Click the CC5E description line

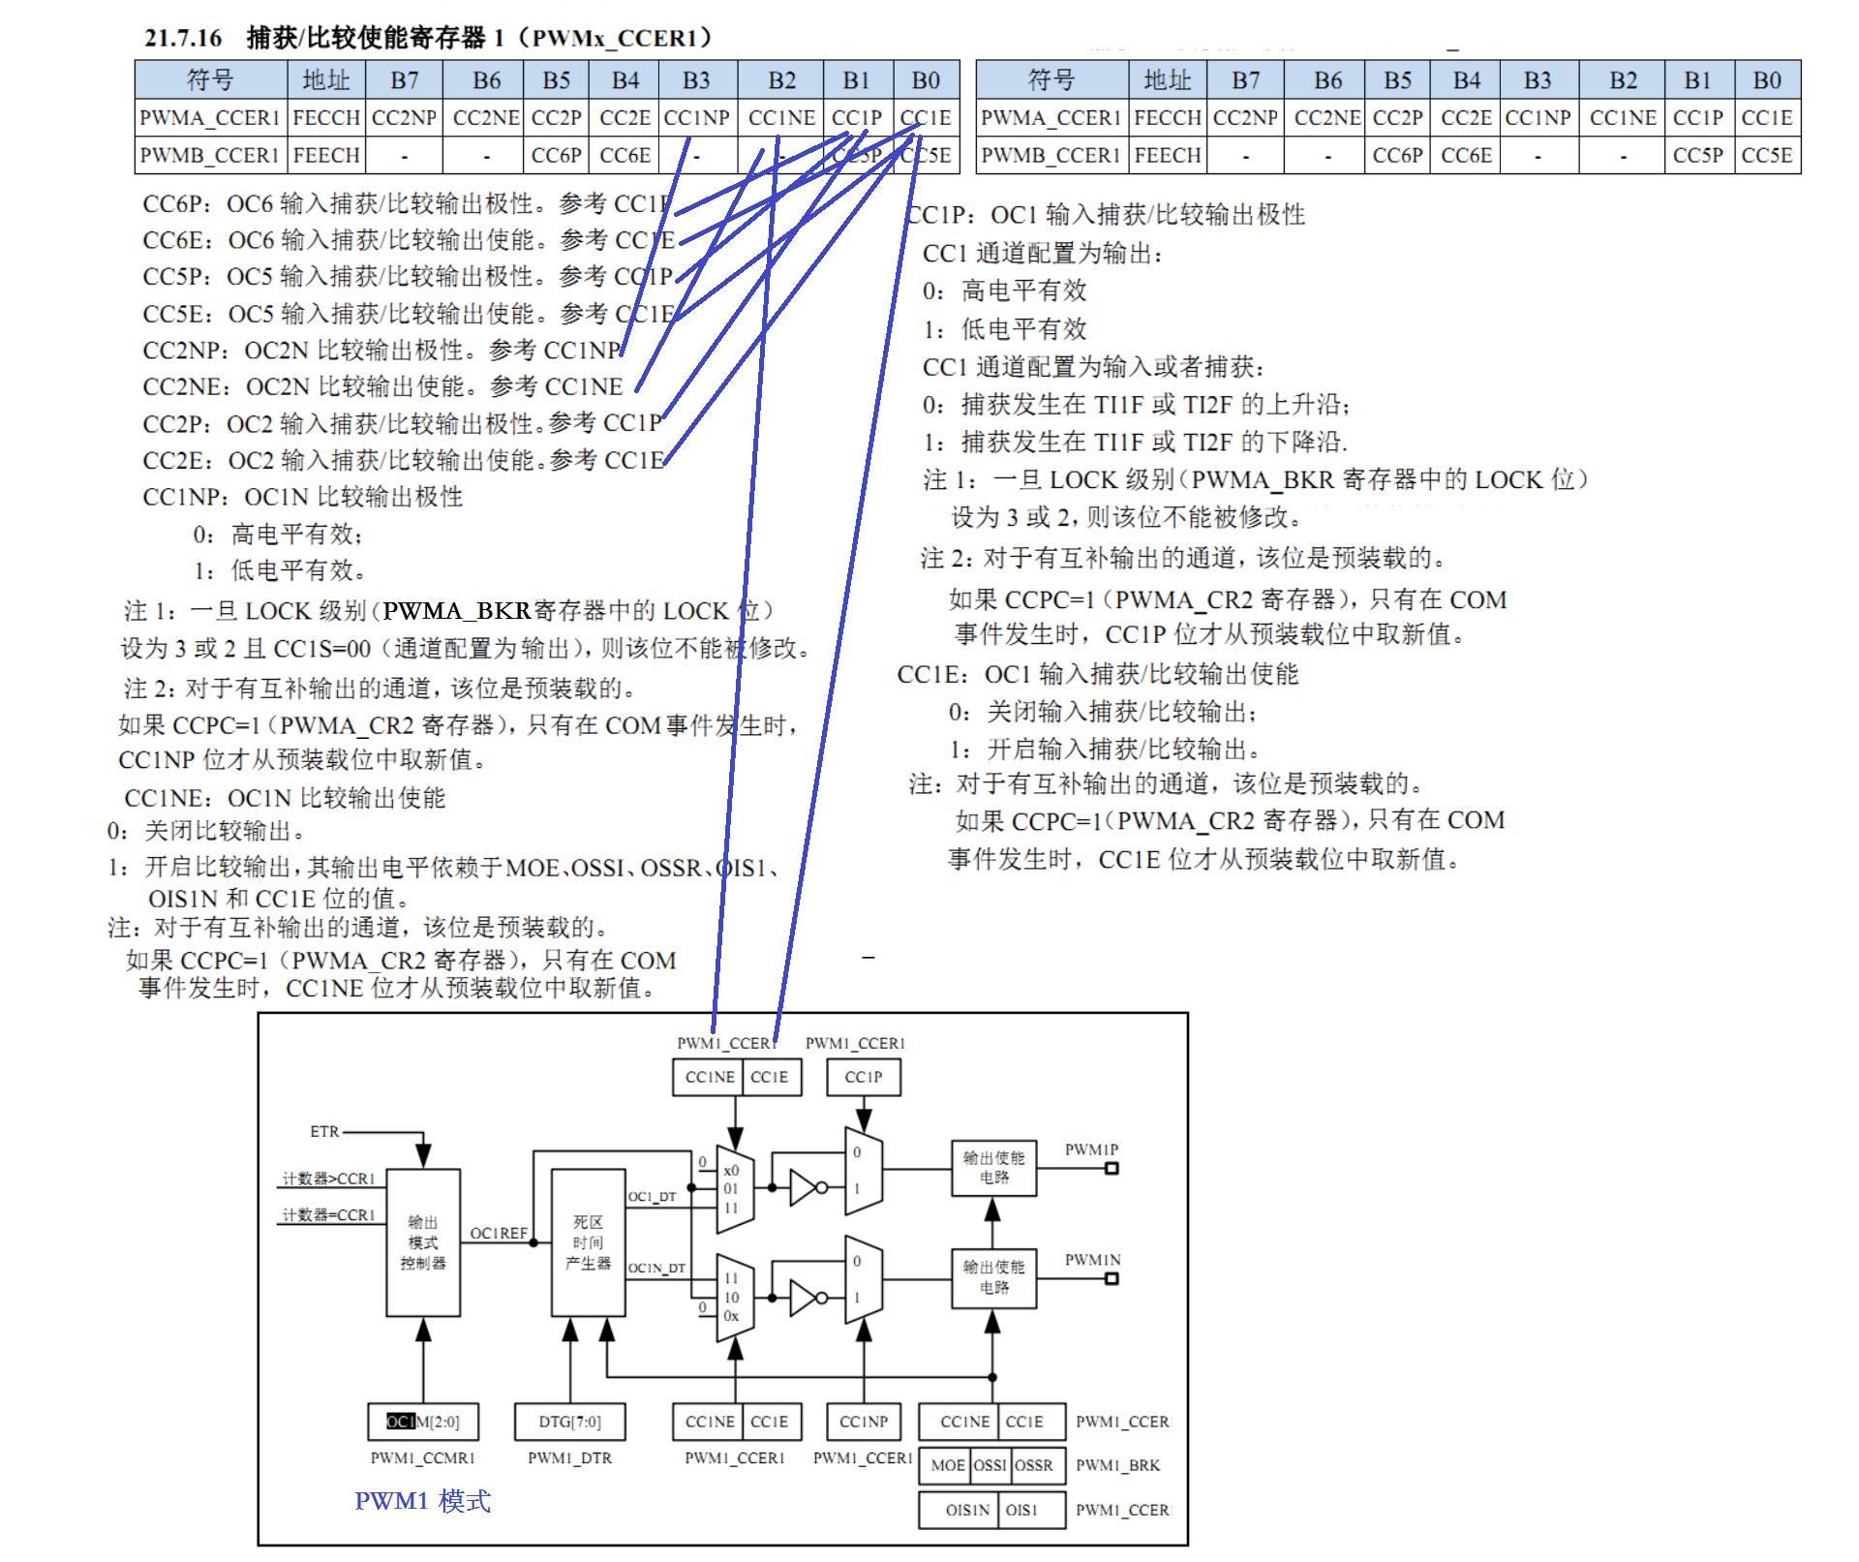pos(408,314)
